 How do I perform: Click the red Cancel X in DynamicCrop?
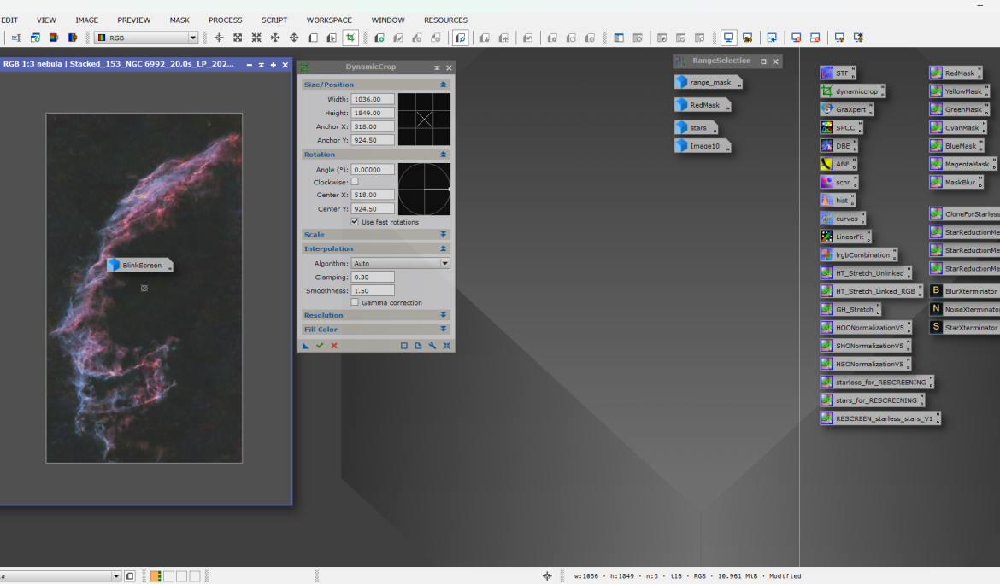tap(334, 346)
